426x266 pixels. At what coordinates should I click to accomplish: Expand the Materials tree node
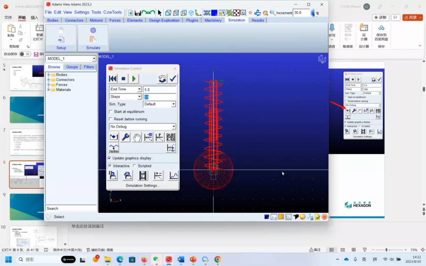click(x=49, y=90)
